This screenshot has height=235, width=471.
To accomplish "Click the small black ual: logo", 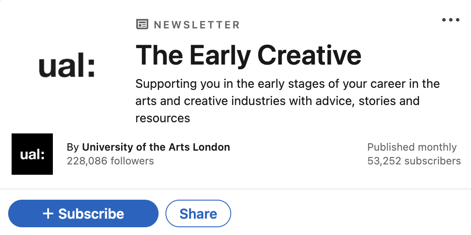I will [x=32, y=154].
